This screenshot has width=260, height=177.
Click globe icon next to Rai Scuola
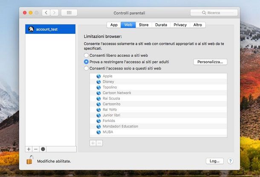pos(98,99)
